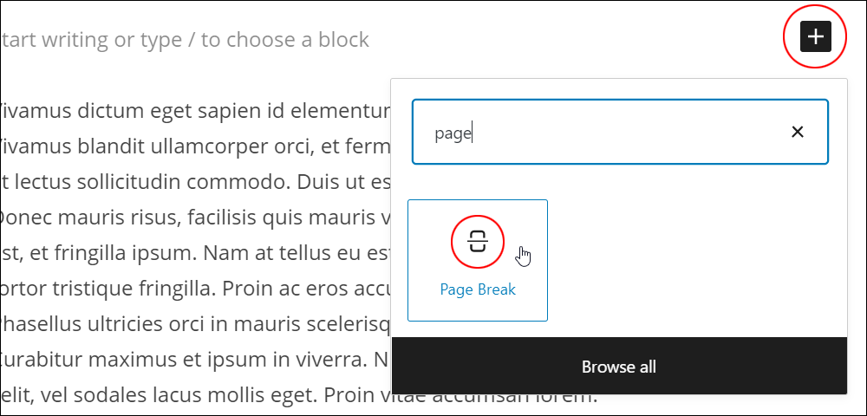Click the words "Nam at tellus"
The image size is (867, 416).
pyautogui.click(x=266, y=254)
